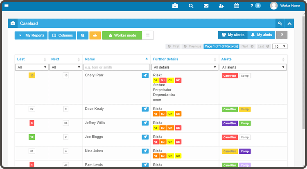Screen dimensions: 307x169
Task: Click Nina Johns's yellow Care Plan alert
Action: click(230, 151)
